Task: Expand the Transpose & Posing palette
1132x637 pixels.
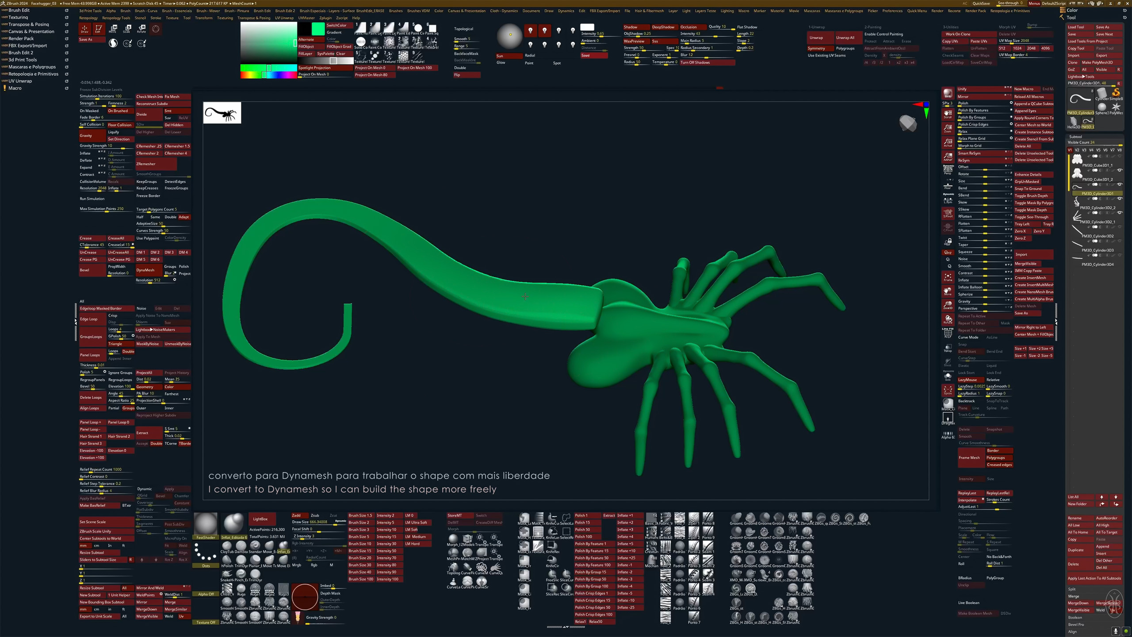Action: click(29, 24)
